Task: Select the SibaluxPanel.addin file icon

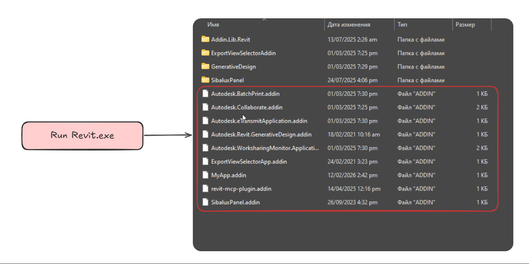Action: [206, 202]
